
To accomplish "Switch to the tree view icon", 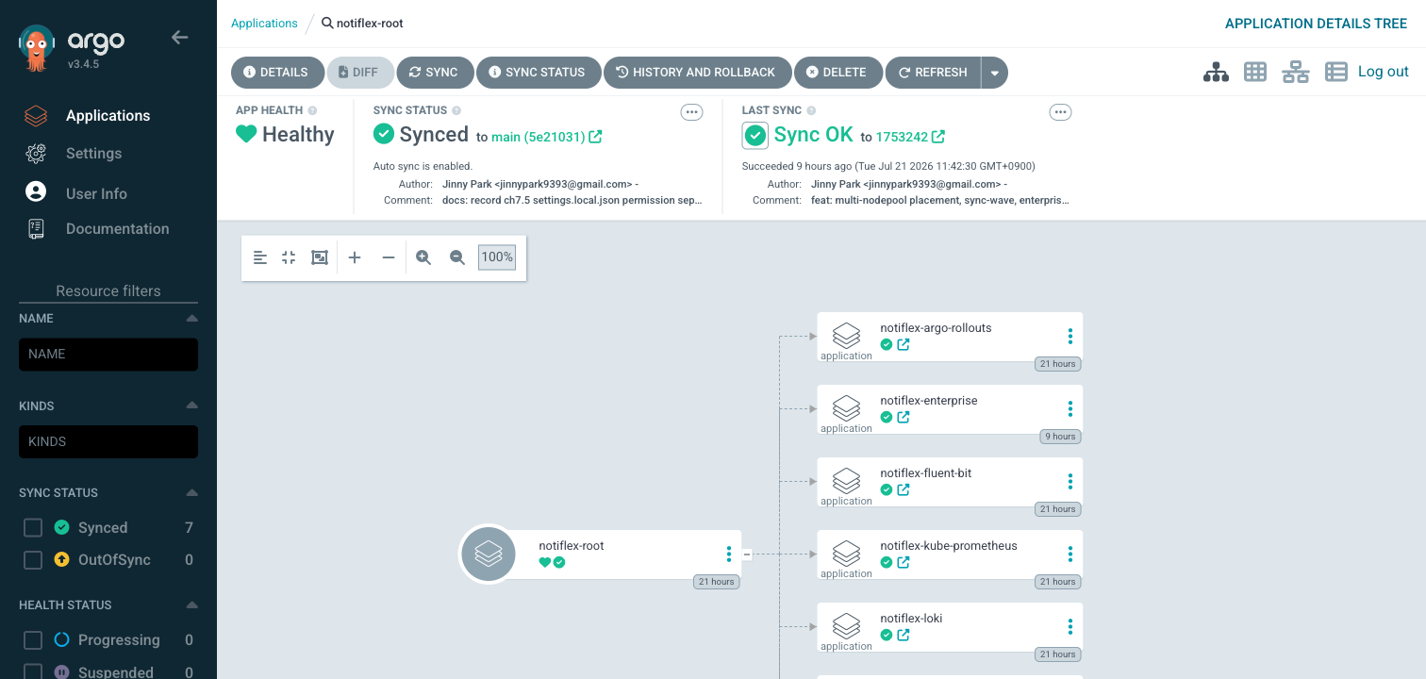I will click(x=1216, y=72).
